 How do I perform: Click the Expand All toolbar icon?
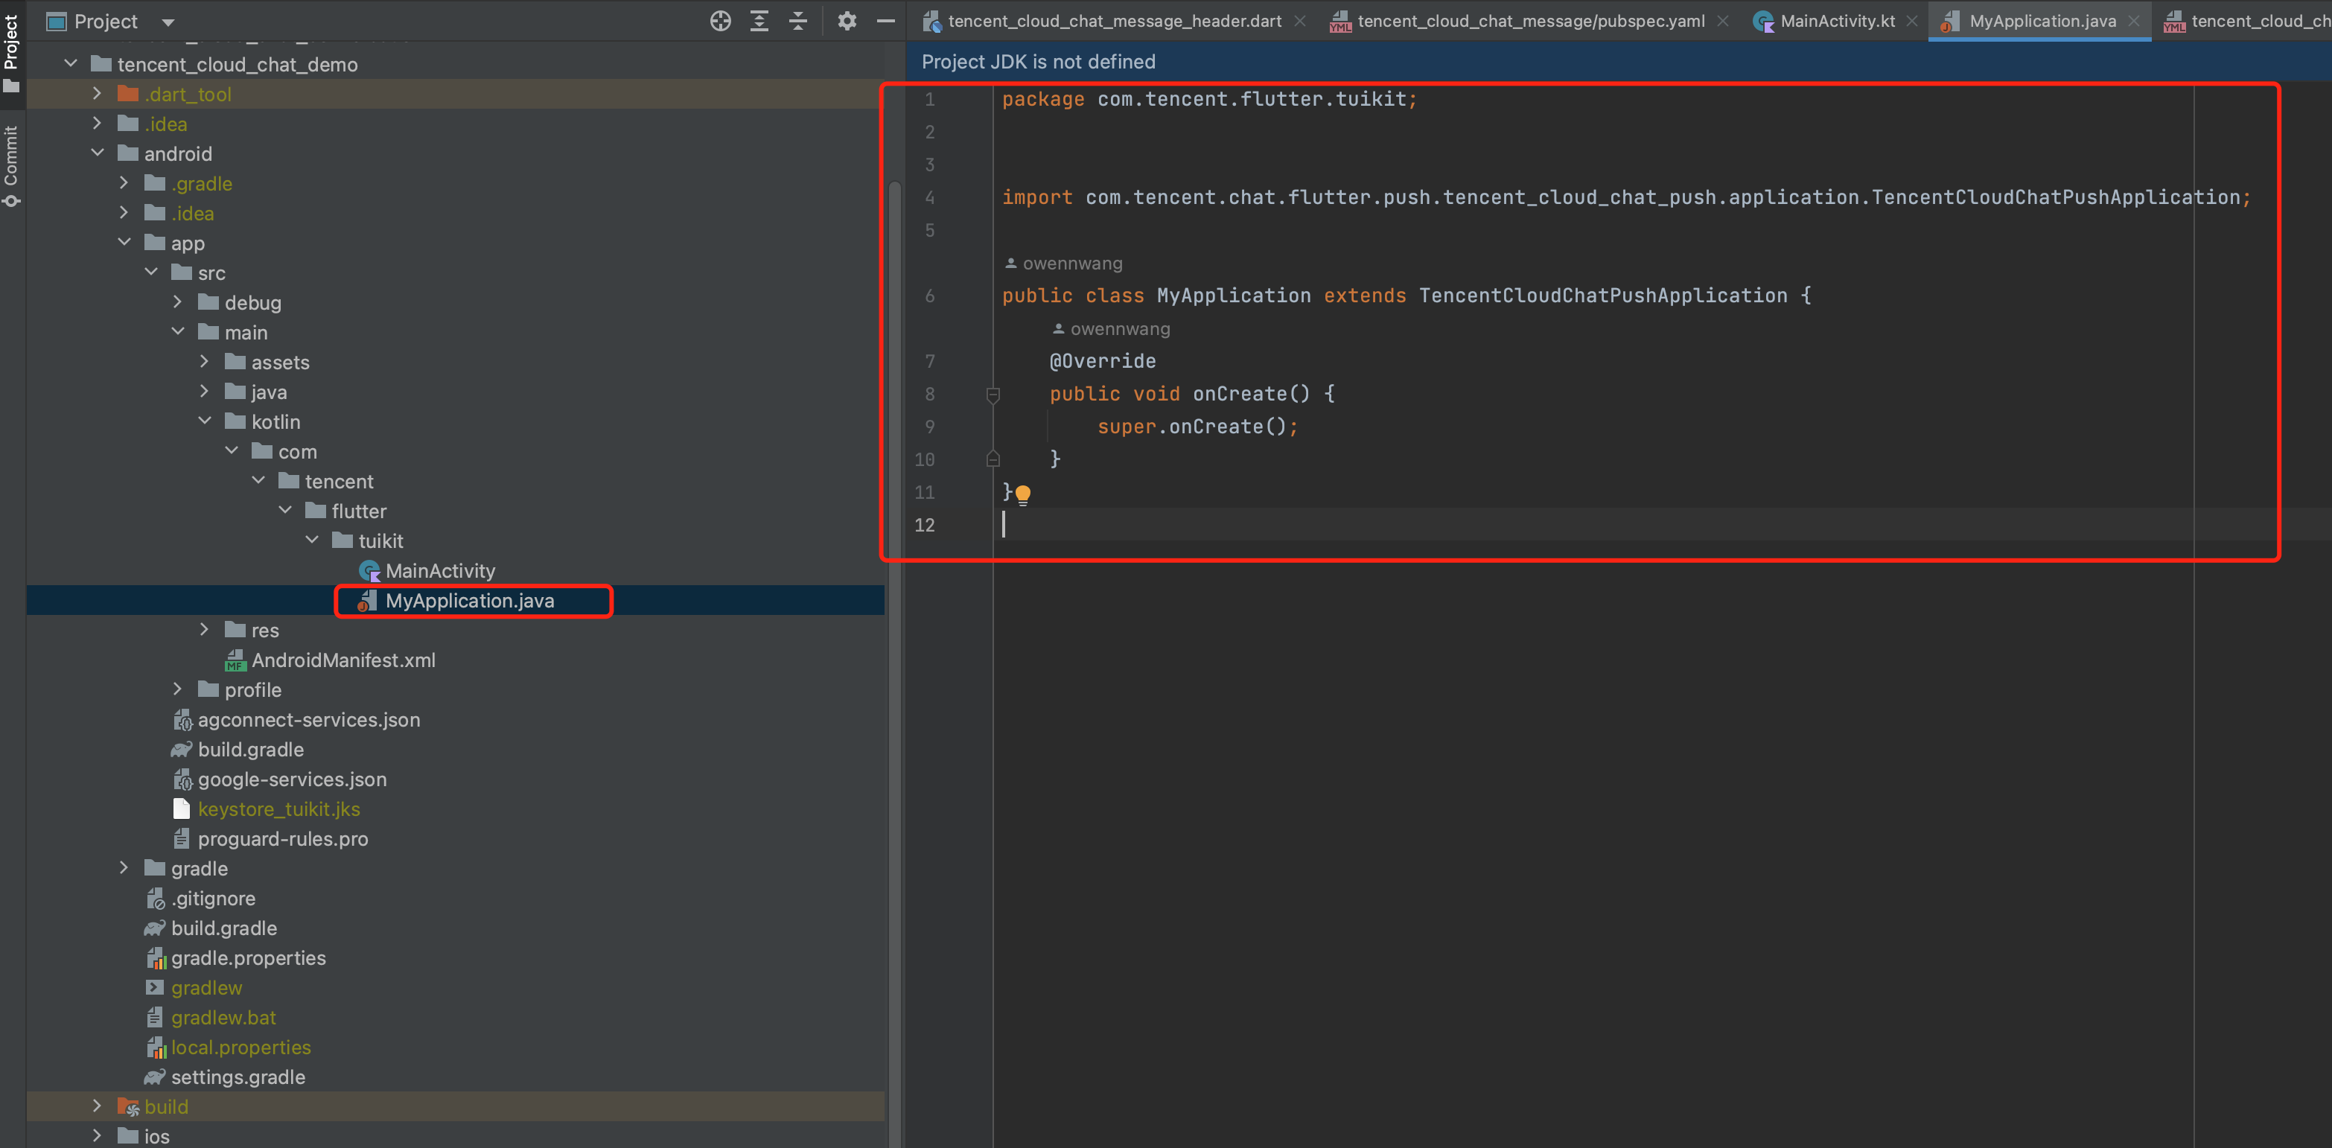click(759, 21)
